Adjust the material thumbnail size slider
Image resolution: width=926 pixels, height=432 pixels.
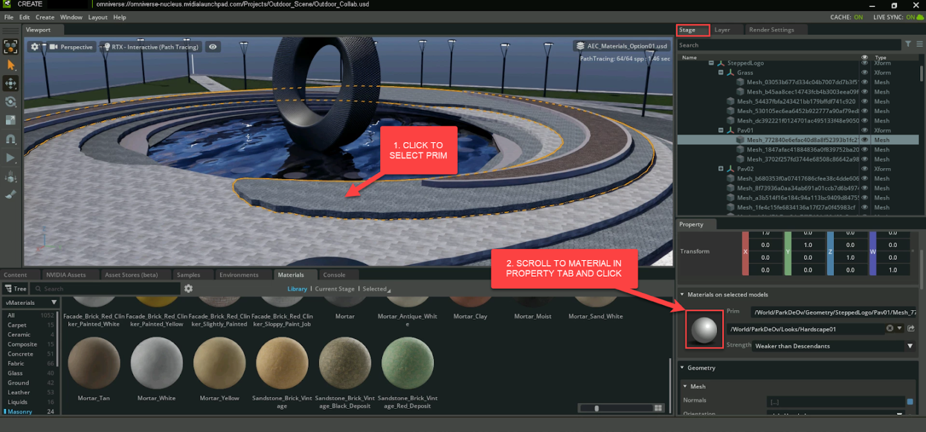tap(597, 408)
